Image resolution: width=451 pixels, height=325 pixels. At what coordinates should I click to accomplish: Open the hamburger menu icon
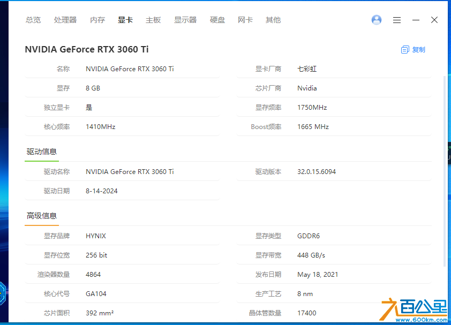(397, 20)
